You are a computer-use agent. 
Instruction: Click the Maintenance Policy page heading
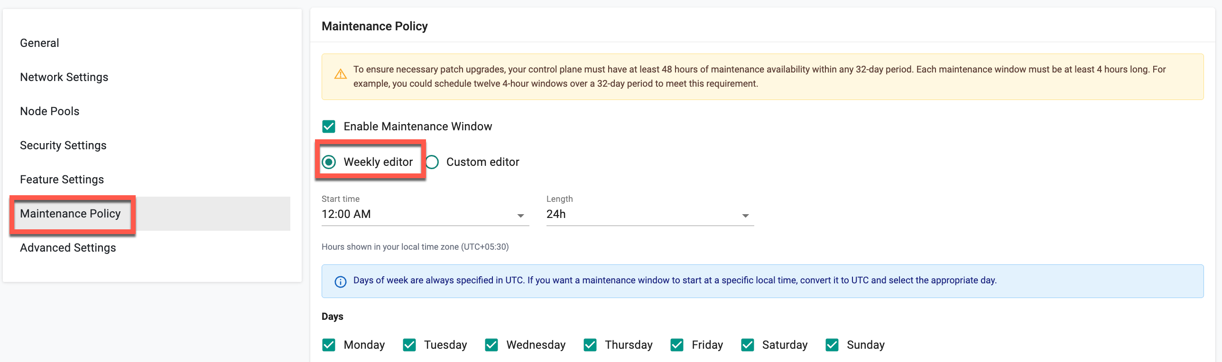click(374, 26)
